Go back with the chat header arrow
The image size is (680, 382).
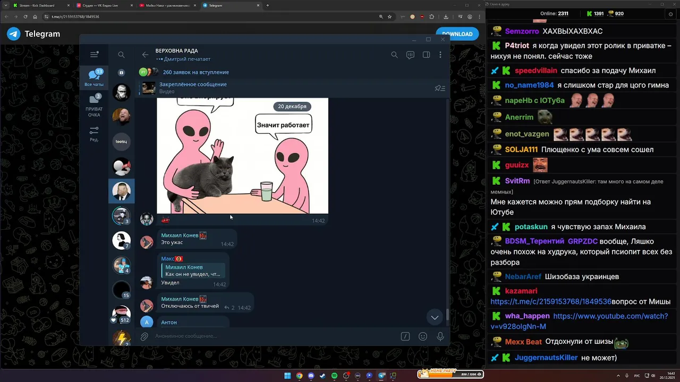[145, 55]
